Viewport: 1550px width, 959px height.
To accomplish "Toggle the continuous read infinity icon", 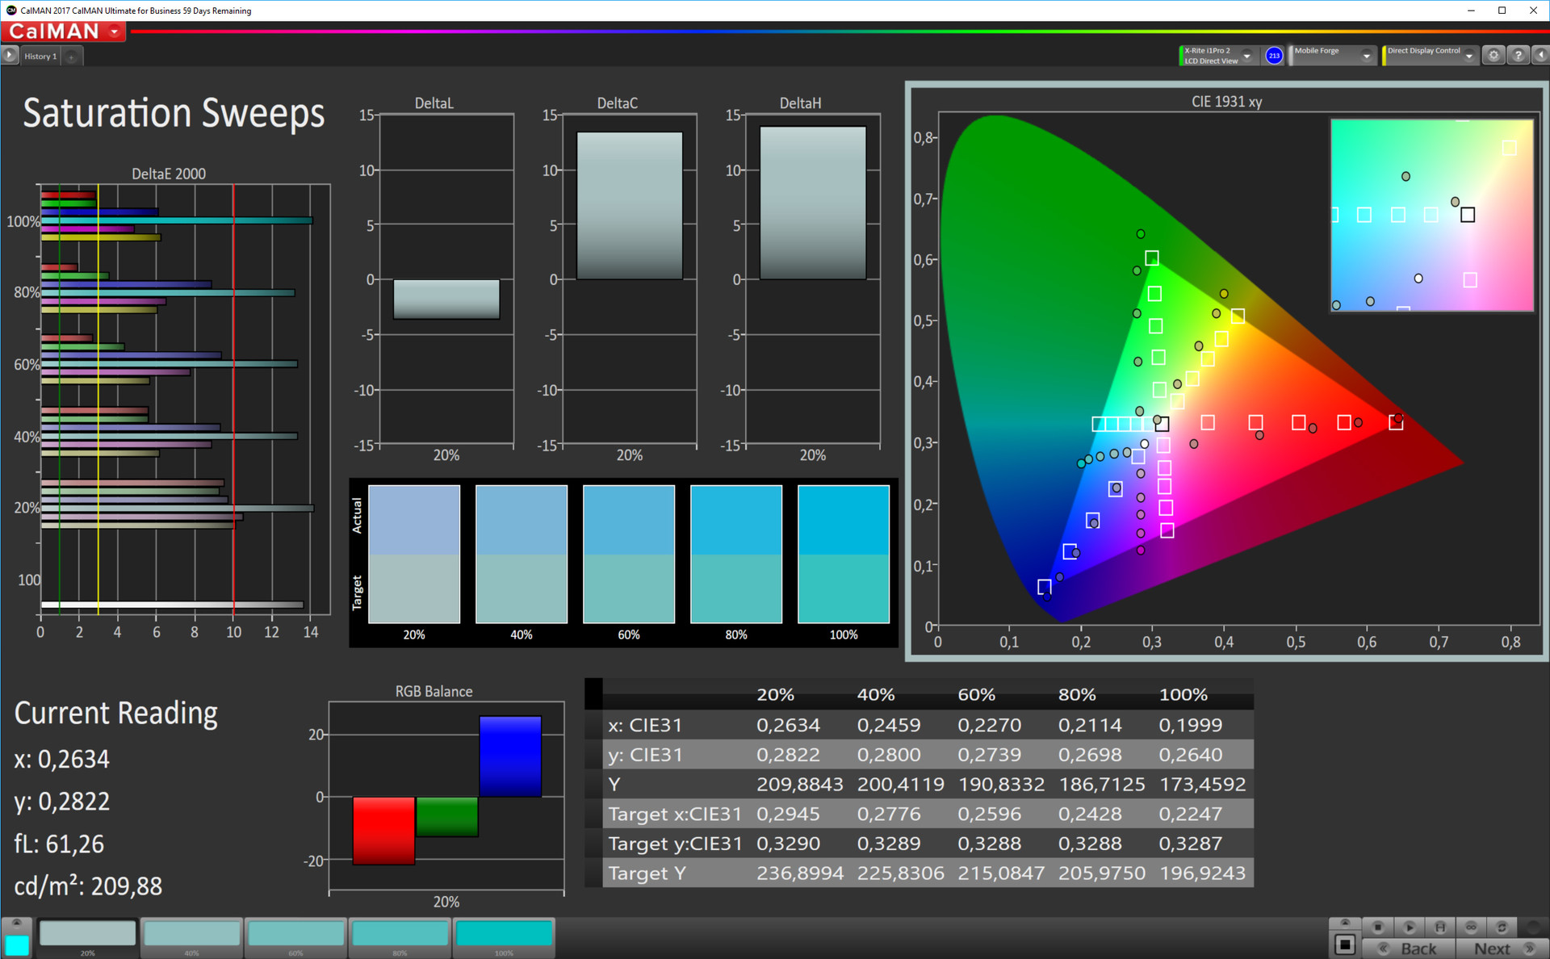I will point(1471,927).
